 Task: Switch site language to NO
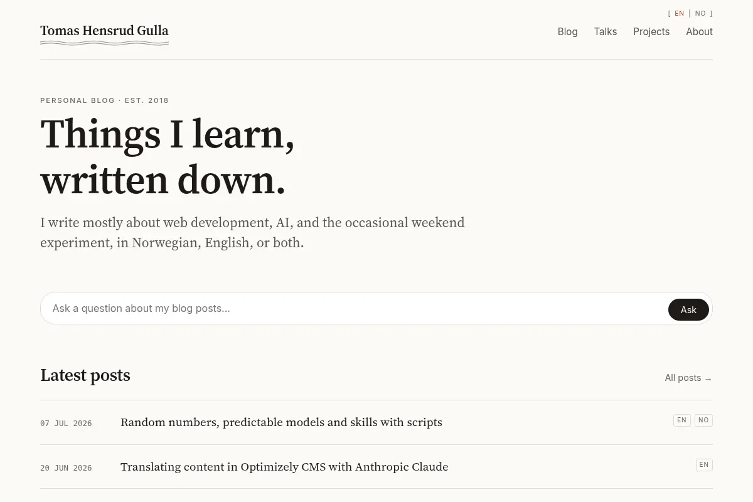tap(700, 13)
